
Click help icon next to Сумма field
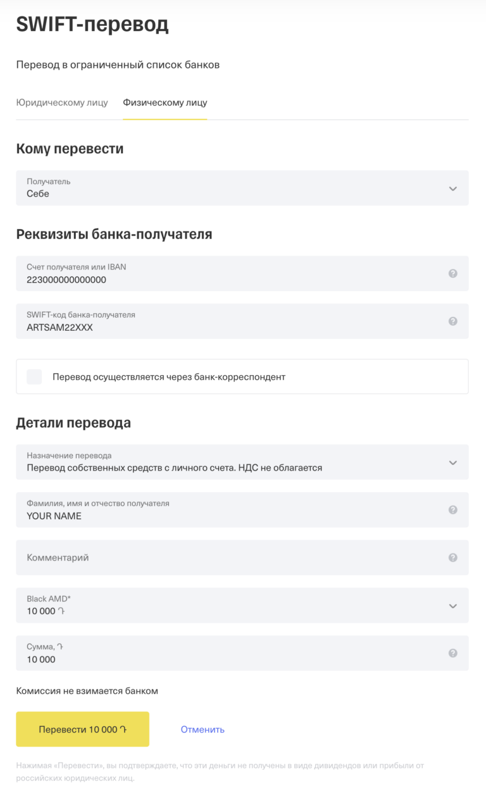pos(452,653)
